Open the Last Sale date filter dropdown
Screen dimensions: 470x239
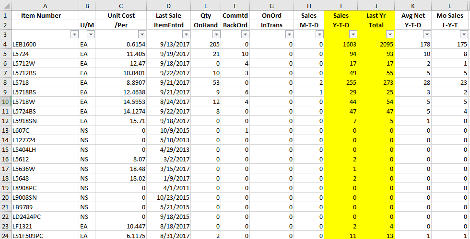coord(186,35)
